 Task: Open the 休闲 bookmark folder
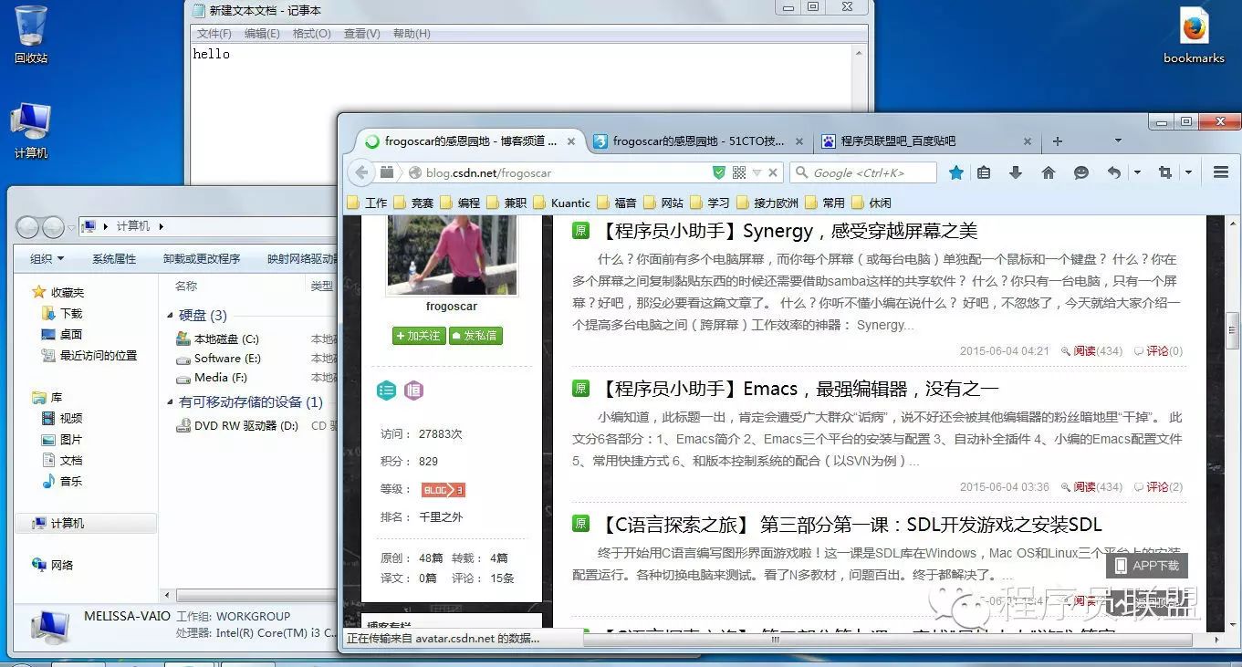click(871, 203)
